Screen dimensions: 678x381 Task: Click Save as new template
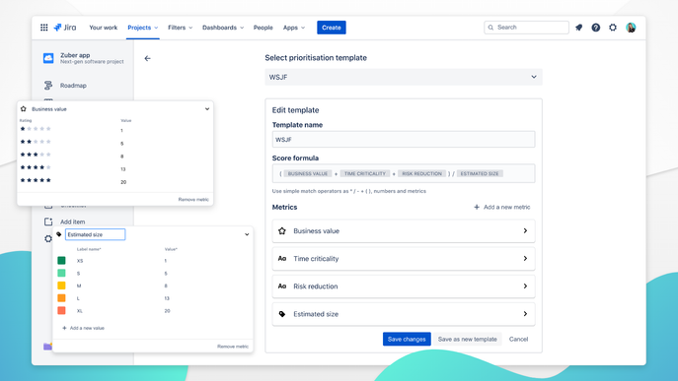coord(468,339)
